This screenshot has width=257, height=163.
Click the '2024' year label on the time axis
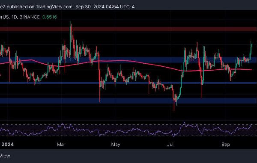(8, 144)
